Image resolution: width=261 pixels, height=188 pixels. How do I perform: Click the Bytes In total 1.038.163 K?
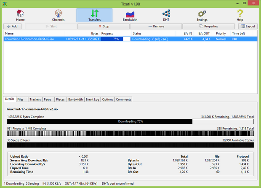[x=180, y=160]
